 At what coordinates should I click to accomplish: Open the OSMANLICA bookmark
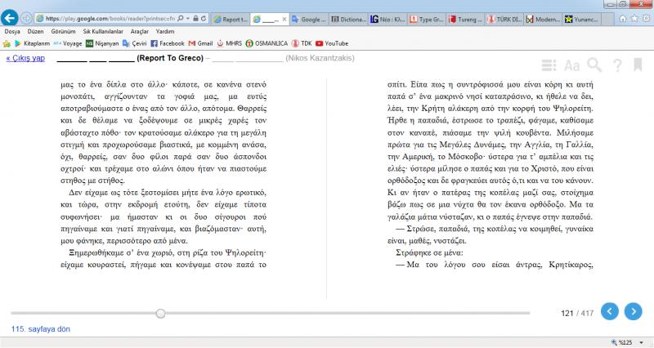tap(267, 43)
